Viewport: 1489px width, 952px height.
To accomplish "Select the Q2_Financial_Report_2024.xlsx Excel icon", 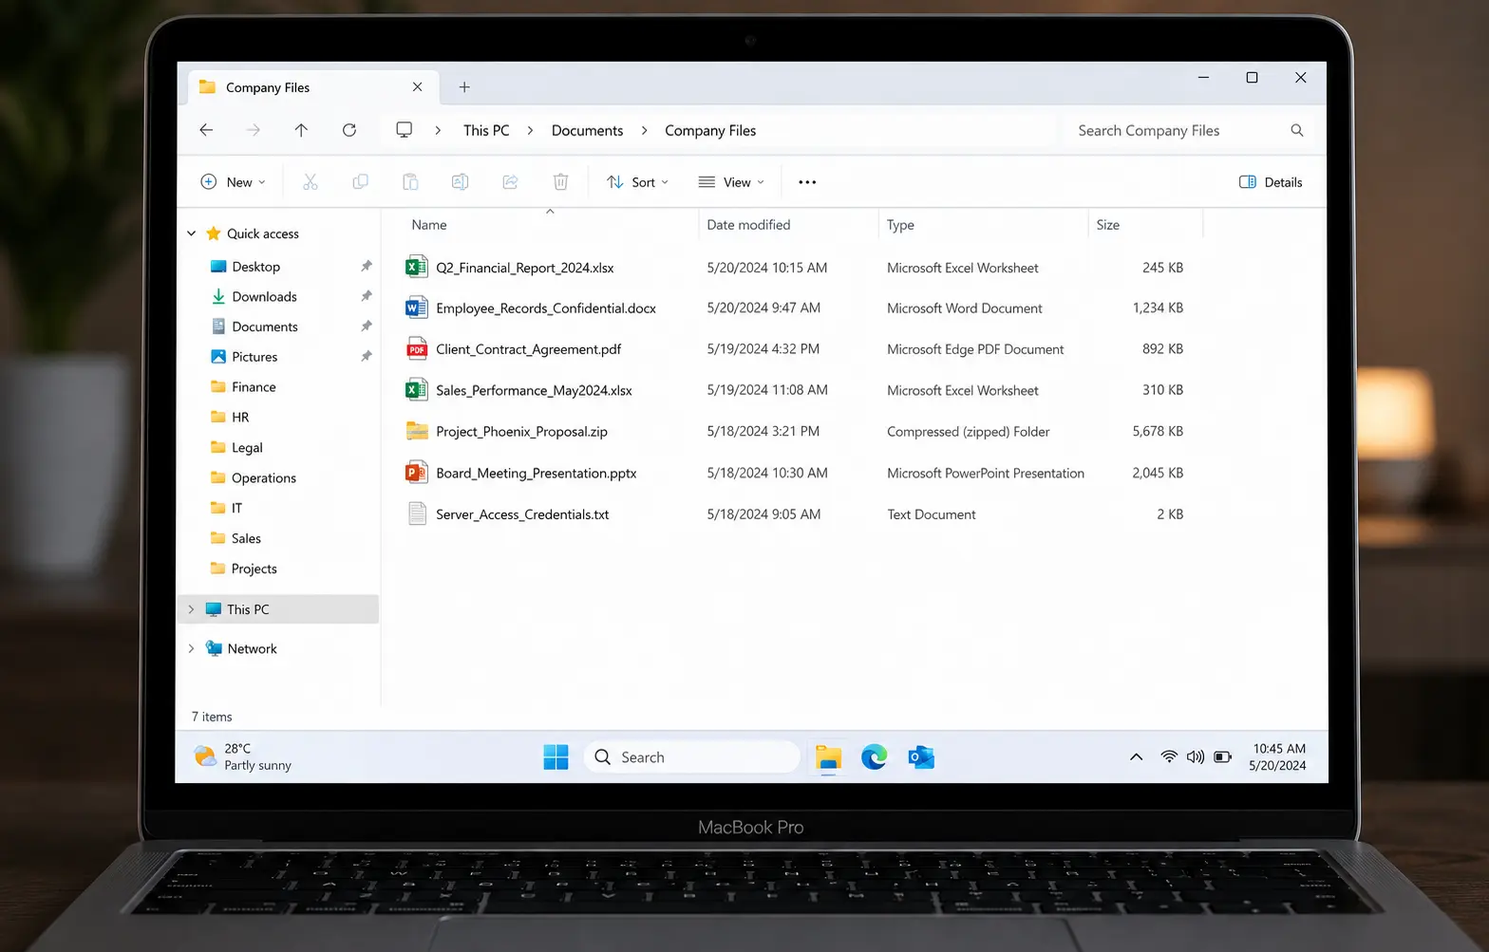I will click(x=416, y=267).
